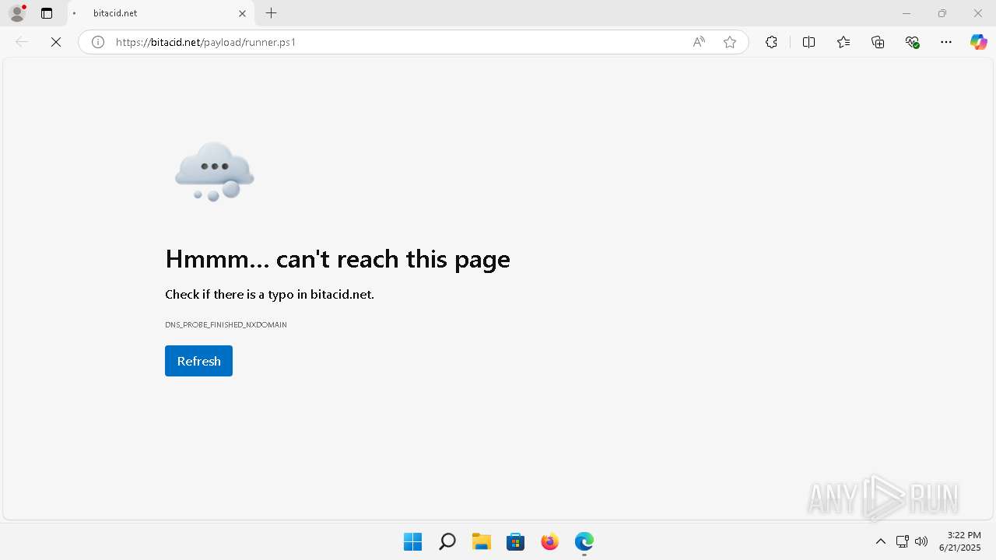Screen dimensions: 996x560
Task: Go back with the back arrow
Action: click(22, 42)
